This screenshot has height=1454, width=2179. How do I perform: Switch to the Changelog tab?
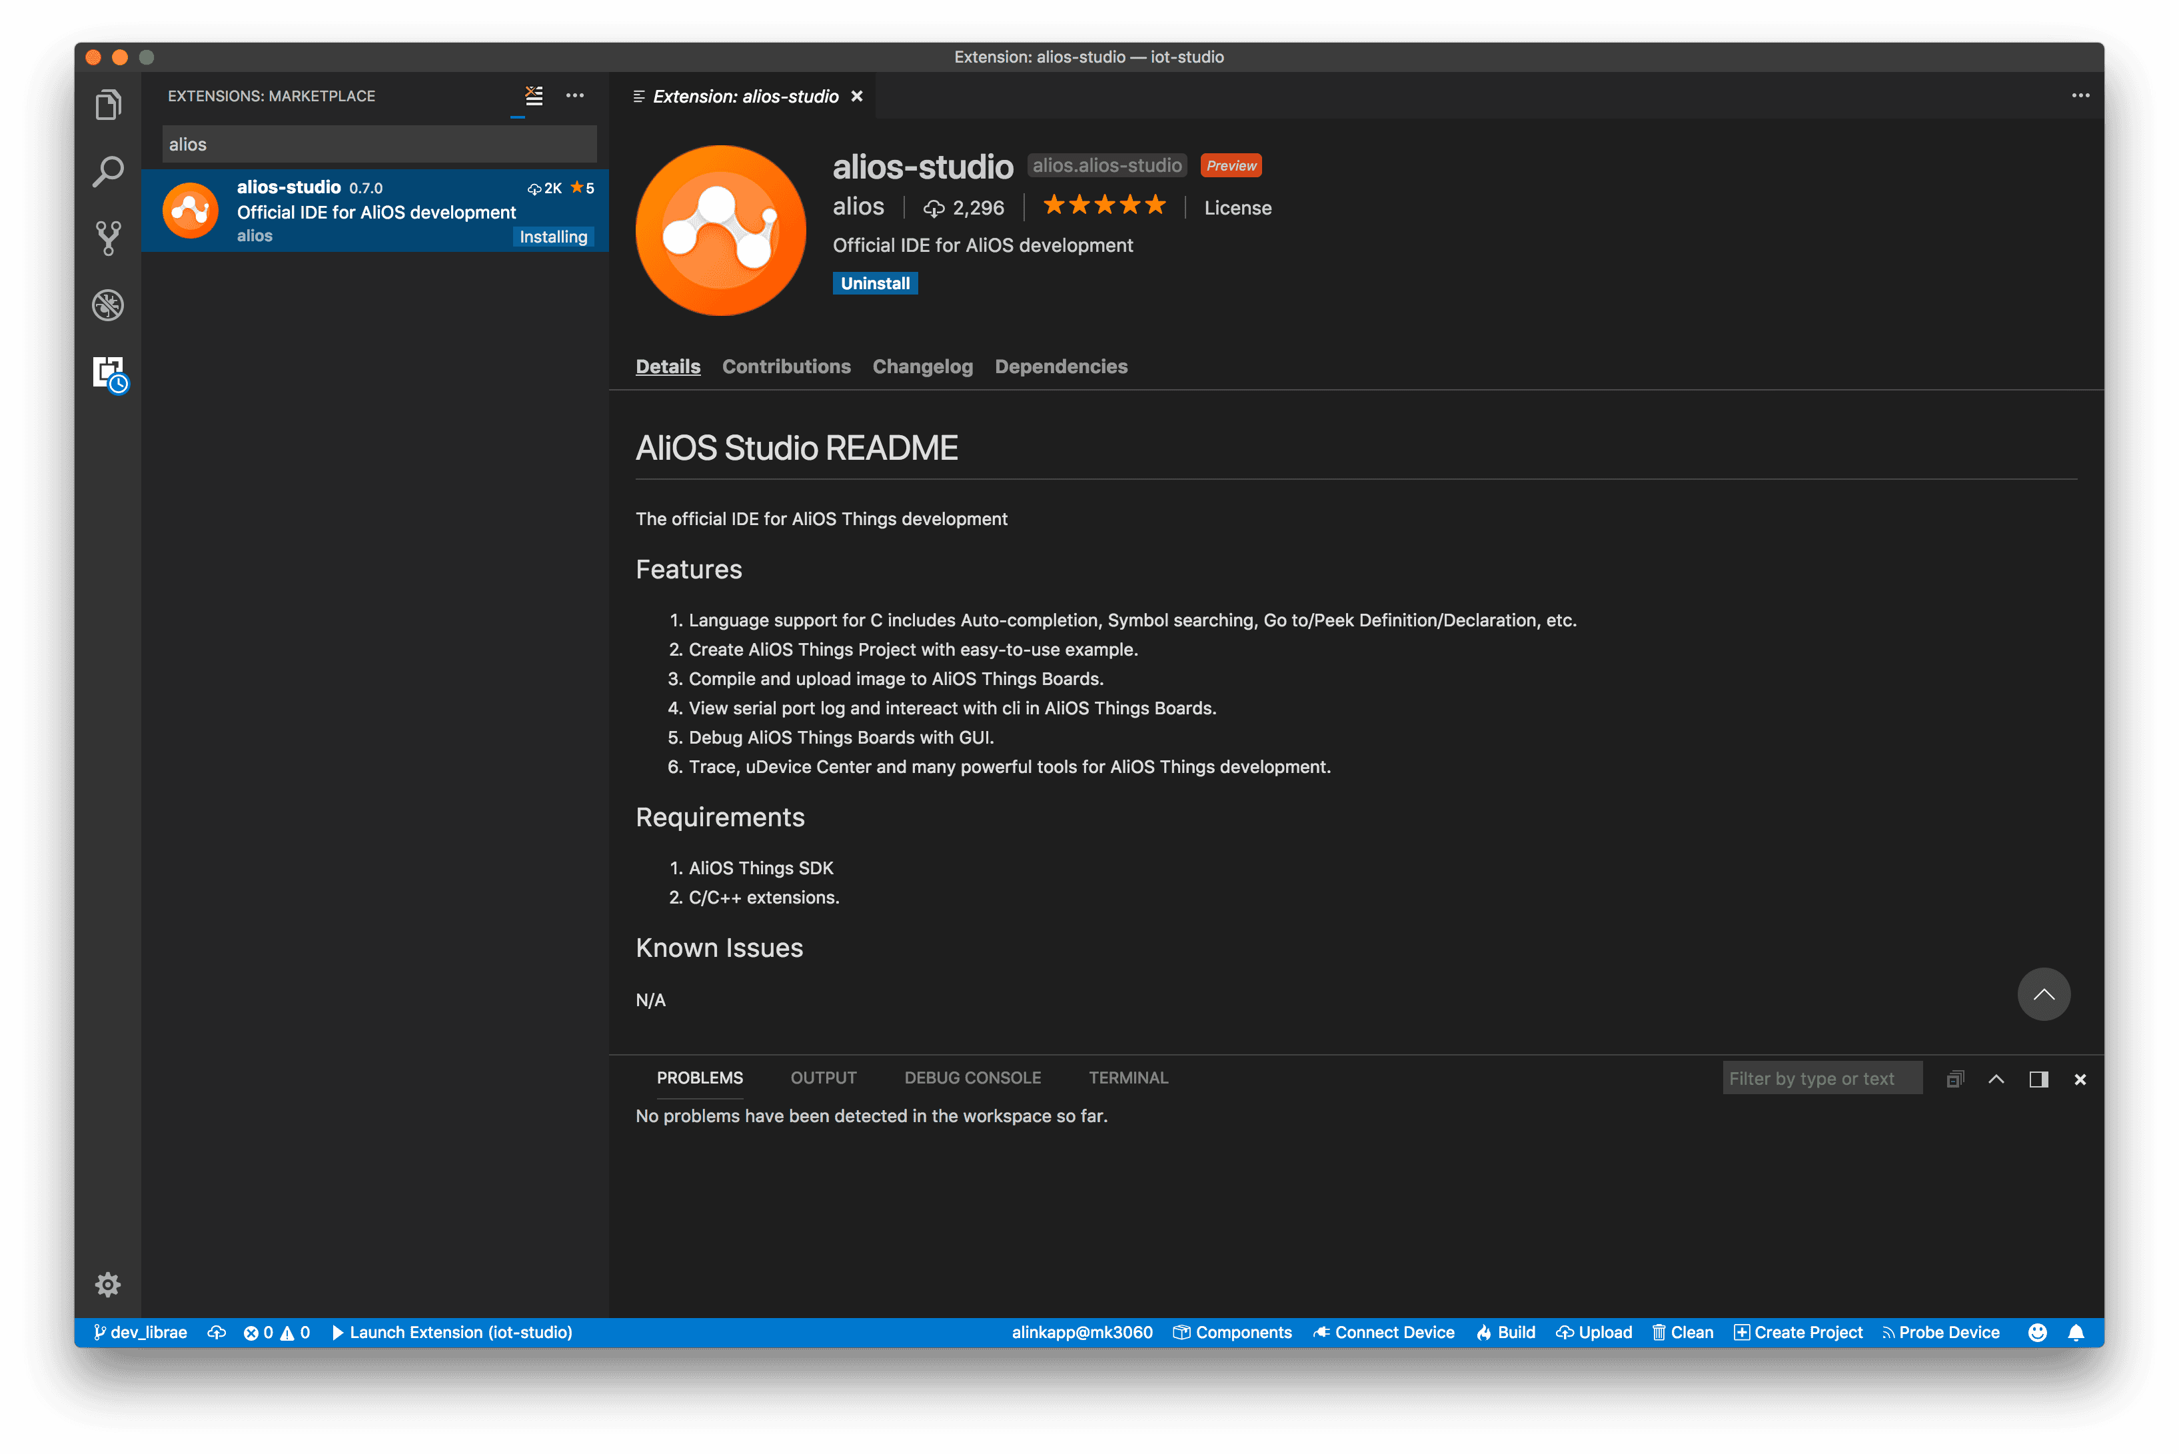922,366
